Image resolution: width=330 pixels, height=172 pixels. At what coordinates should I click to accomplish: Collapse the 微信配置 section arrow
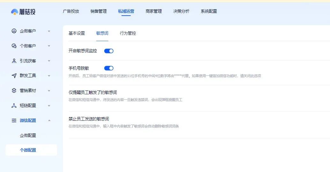coord(49,120)
